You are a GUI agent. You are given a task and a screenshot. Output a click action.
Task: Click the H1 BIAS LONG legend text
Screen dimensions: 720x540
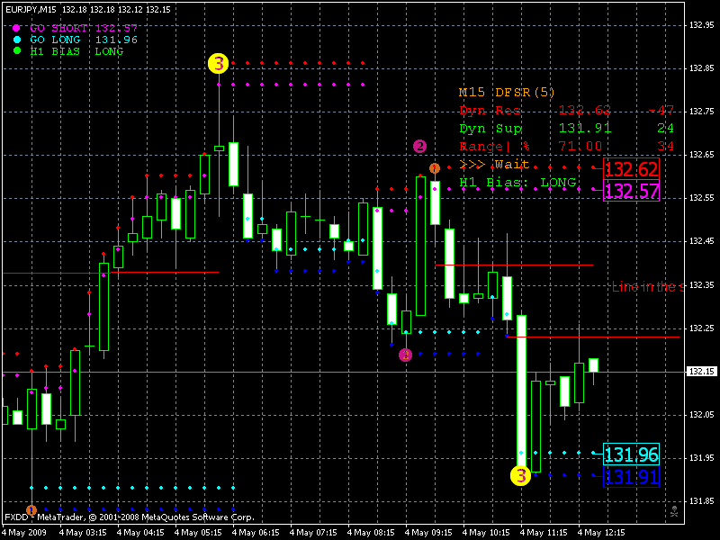[76, 51]
